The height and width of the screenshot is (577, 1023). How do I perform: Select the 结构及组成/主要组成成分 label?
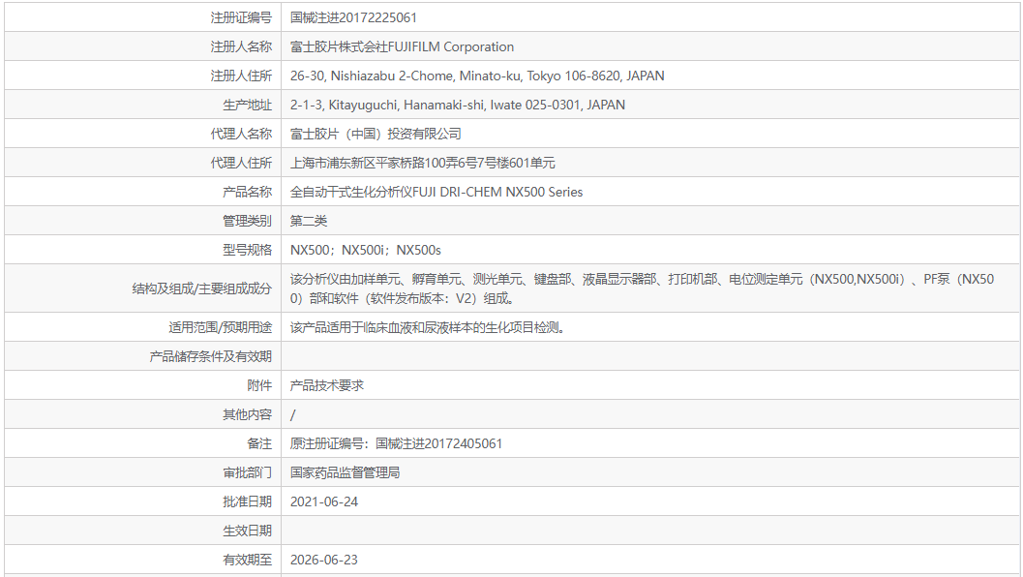point(201,288)
